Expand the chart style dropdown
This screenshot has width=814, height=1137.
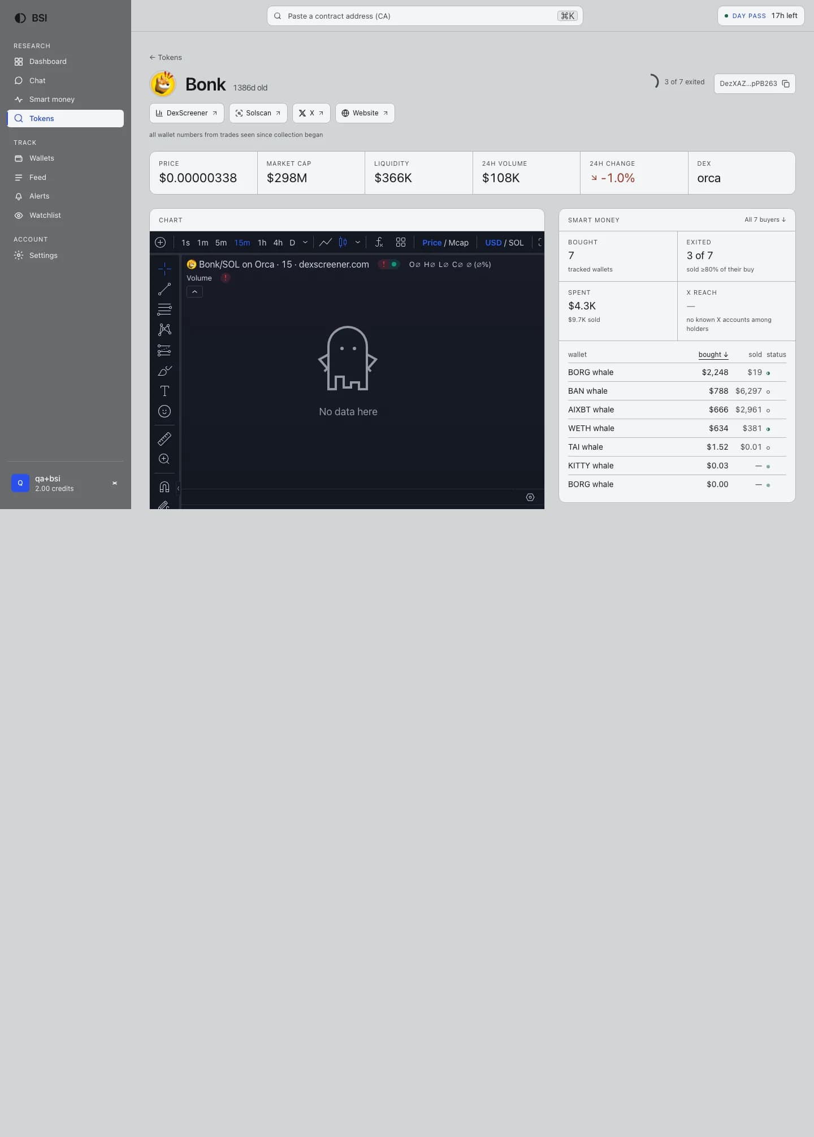click(x=358, y=243)
